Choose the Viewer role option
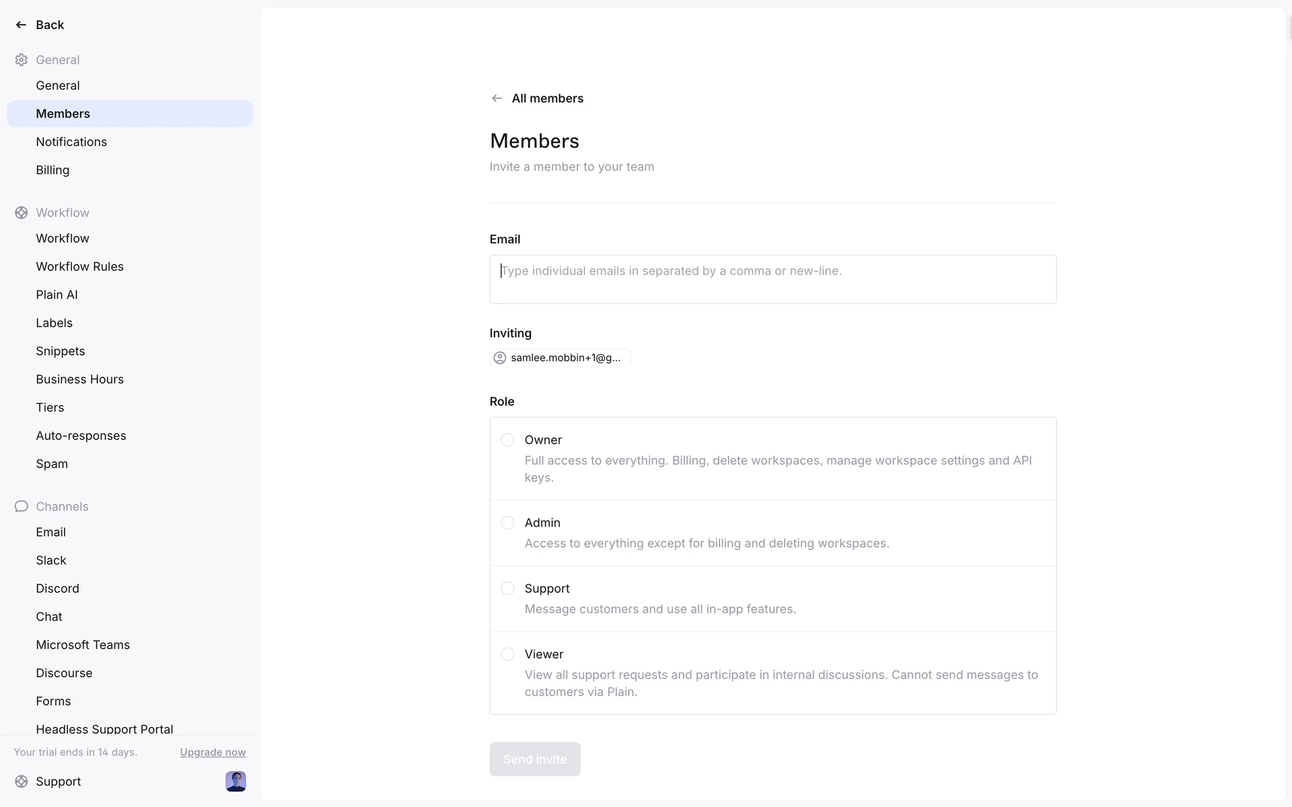This screenshot has height=807, width=1292. click(507, 654)
